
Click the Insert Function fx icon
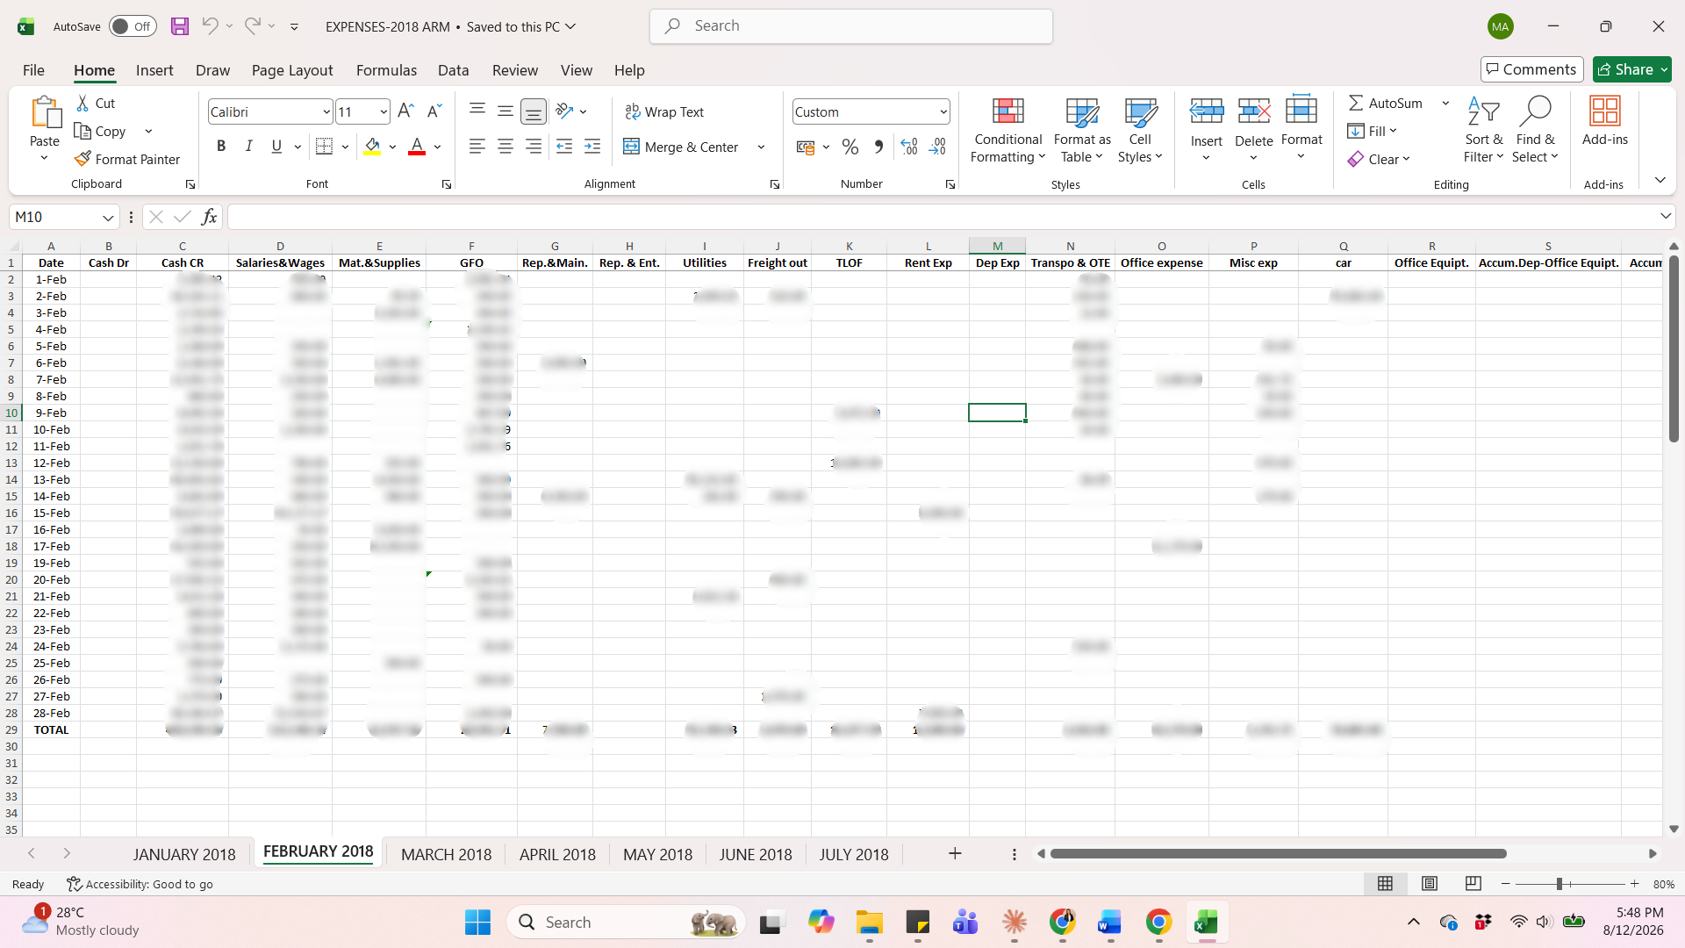pos(209,217)
